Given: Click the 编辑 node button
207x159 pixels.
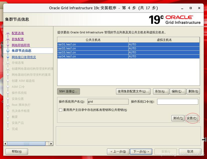Looking at the screenshot, I should 178,91.
